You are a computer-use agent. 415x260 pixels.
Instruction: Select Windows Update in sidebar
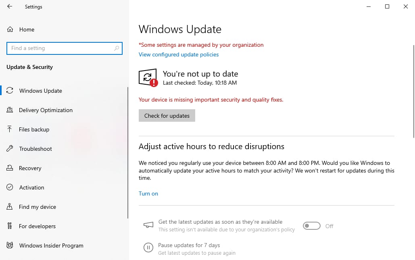[x=40, y=91]
